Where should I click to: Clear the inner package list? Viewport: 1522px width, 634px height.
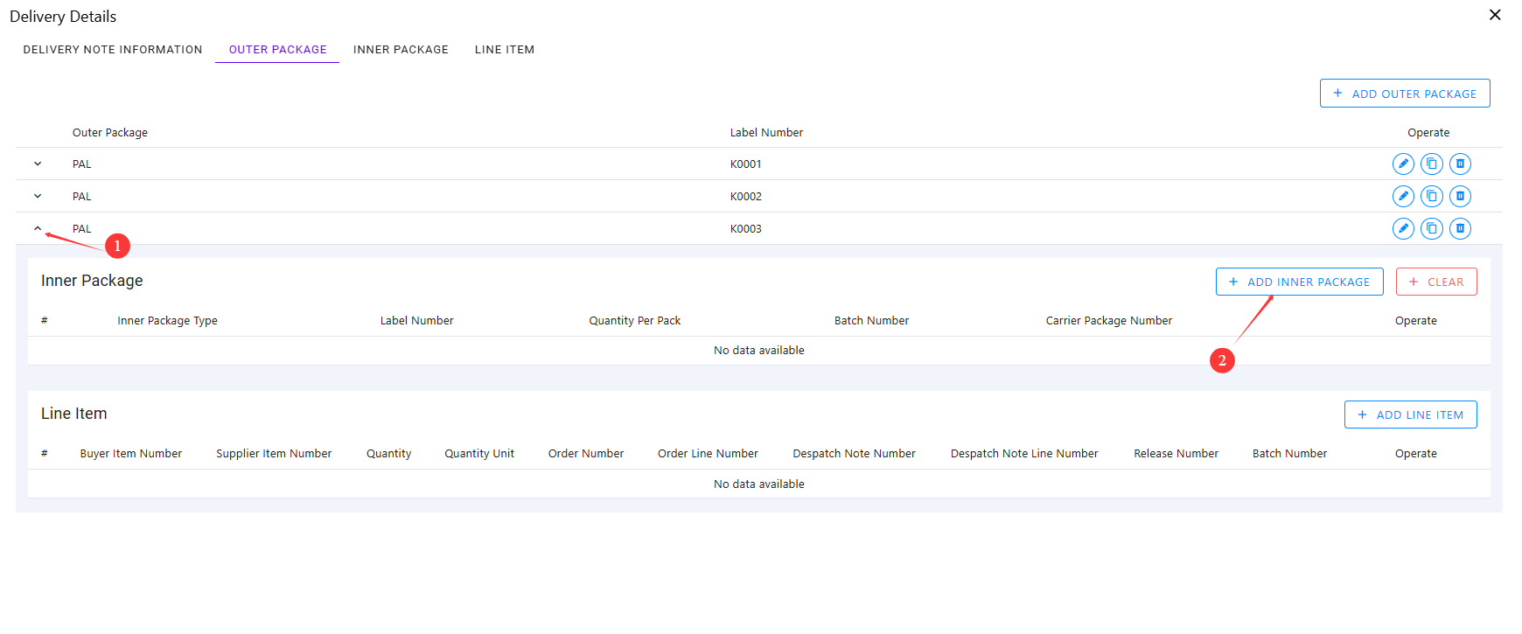point(1436,282)
